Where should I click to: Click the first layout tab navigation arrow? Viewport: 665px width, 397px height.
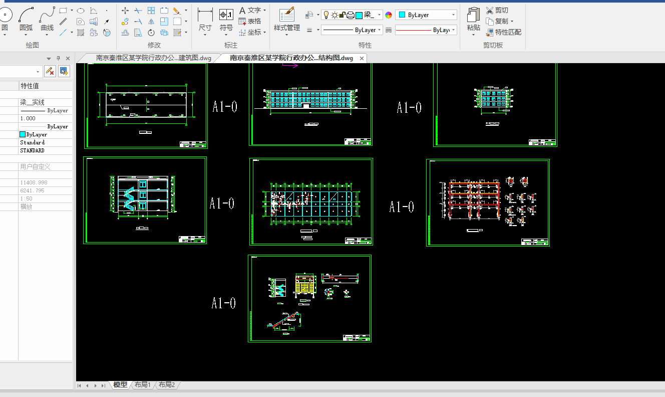(x=80, y=385)
